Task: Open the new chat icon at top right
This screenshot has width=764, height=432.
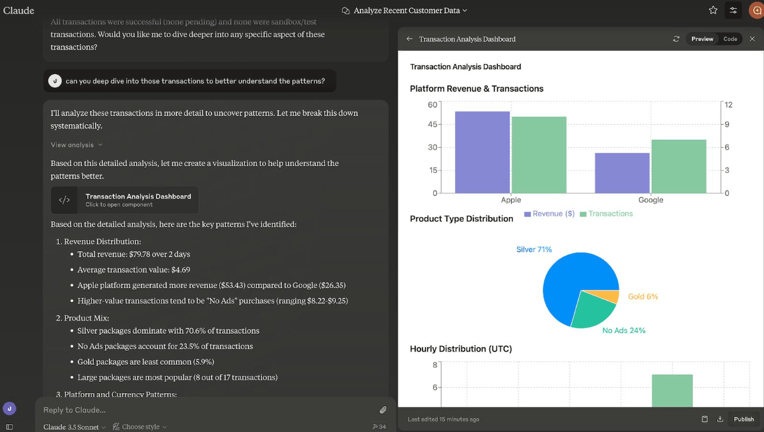Action: tap(757, 10)
